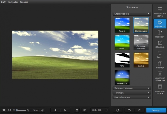
Task: Open the Справка menu
Action: [24, 2]
